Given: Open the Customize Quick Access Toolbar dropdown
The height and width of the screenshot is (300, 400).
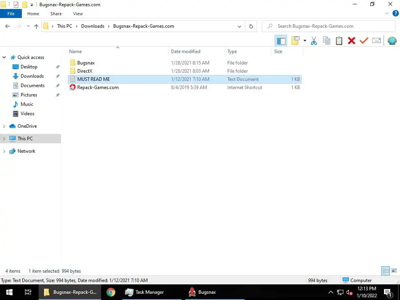Looking at the screenshot, I should (x=32, y=5).
